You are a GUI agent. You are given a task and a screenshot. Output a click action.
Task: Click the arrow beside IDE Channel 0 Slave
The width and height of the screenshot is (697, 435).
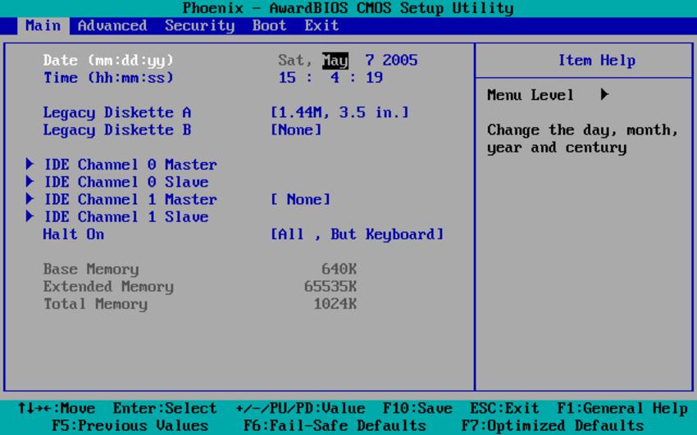30,182
